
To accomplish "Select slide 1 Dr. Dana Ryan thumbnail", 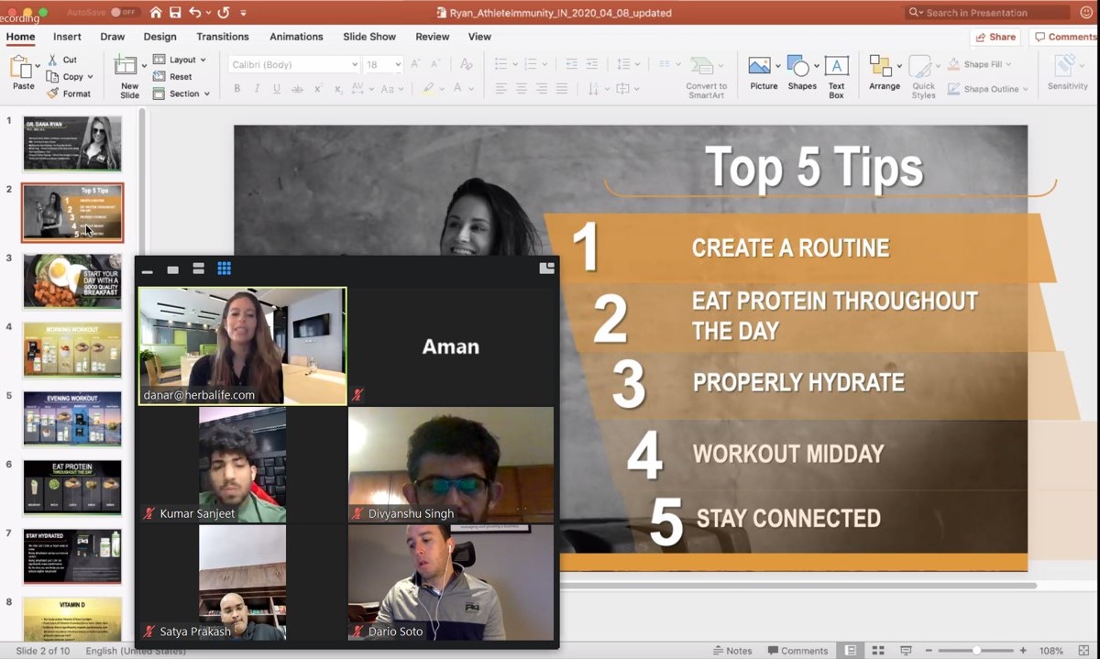I will (72, 143).
